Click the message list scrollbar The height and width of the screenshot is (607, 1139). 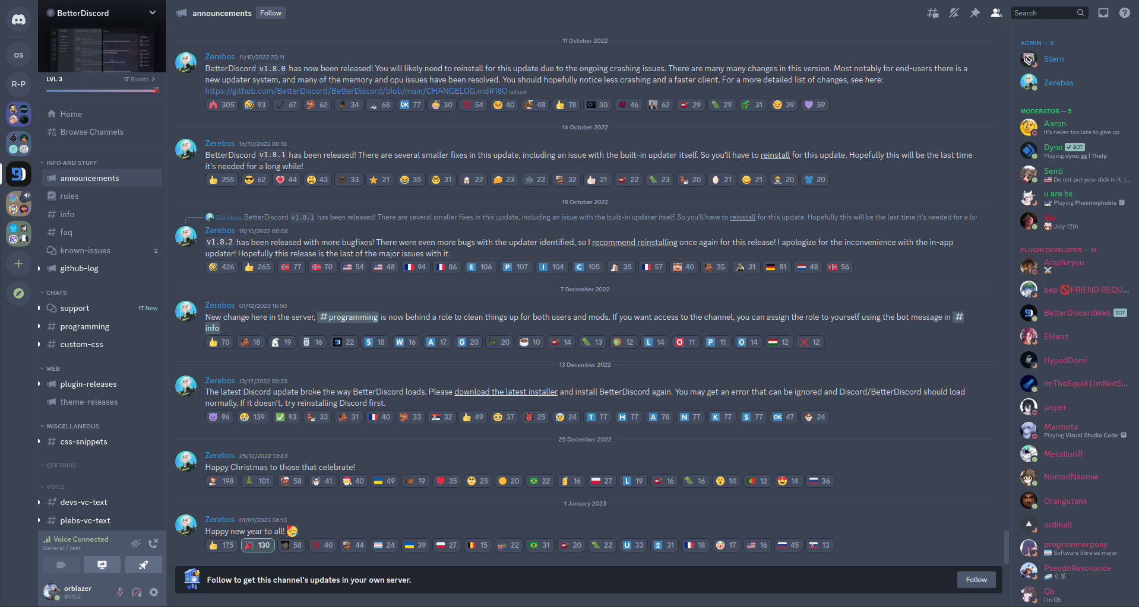point(1006,546)
